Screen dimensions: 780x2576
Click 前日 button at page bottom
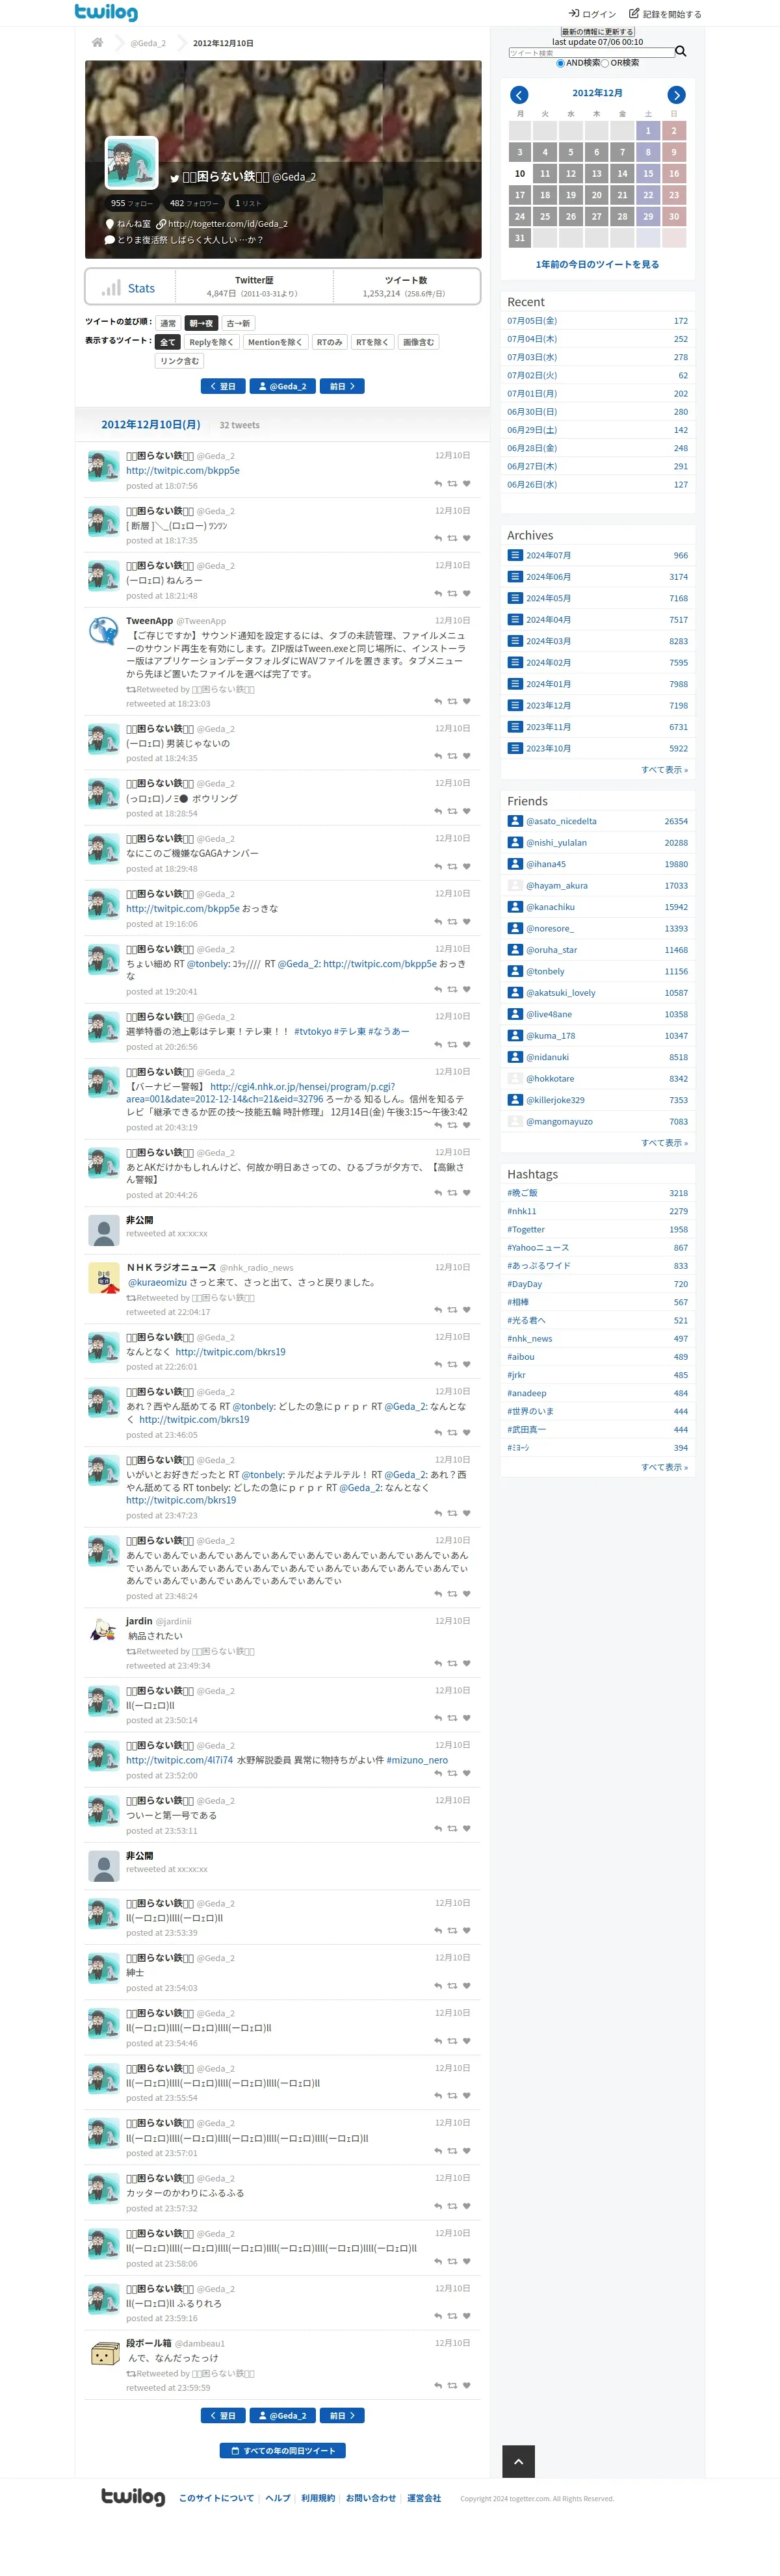[x=342, y=2415]
